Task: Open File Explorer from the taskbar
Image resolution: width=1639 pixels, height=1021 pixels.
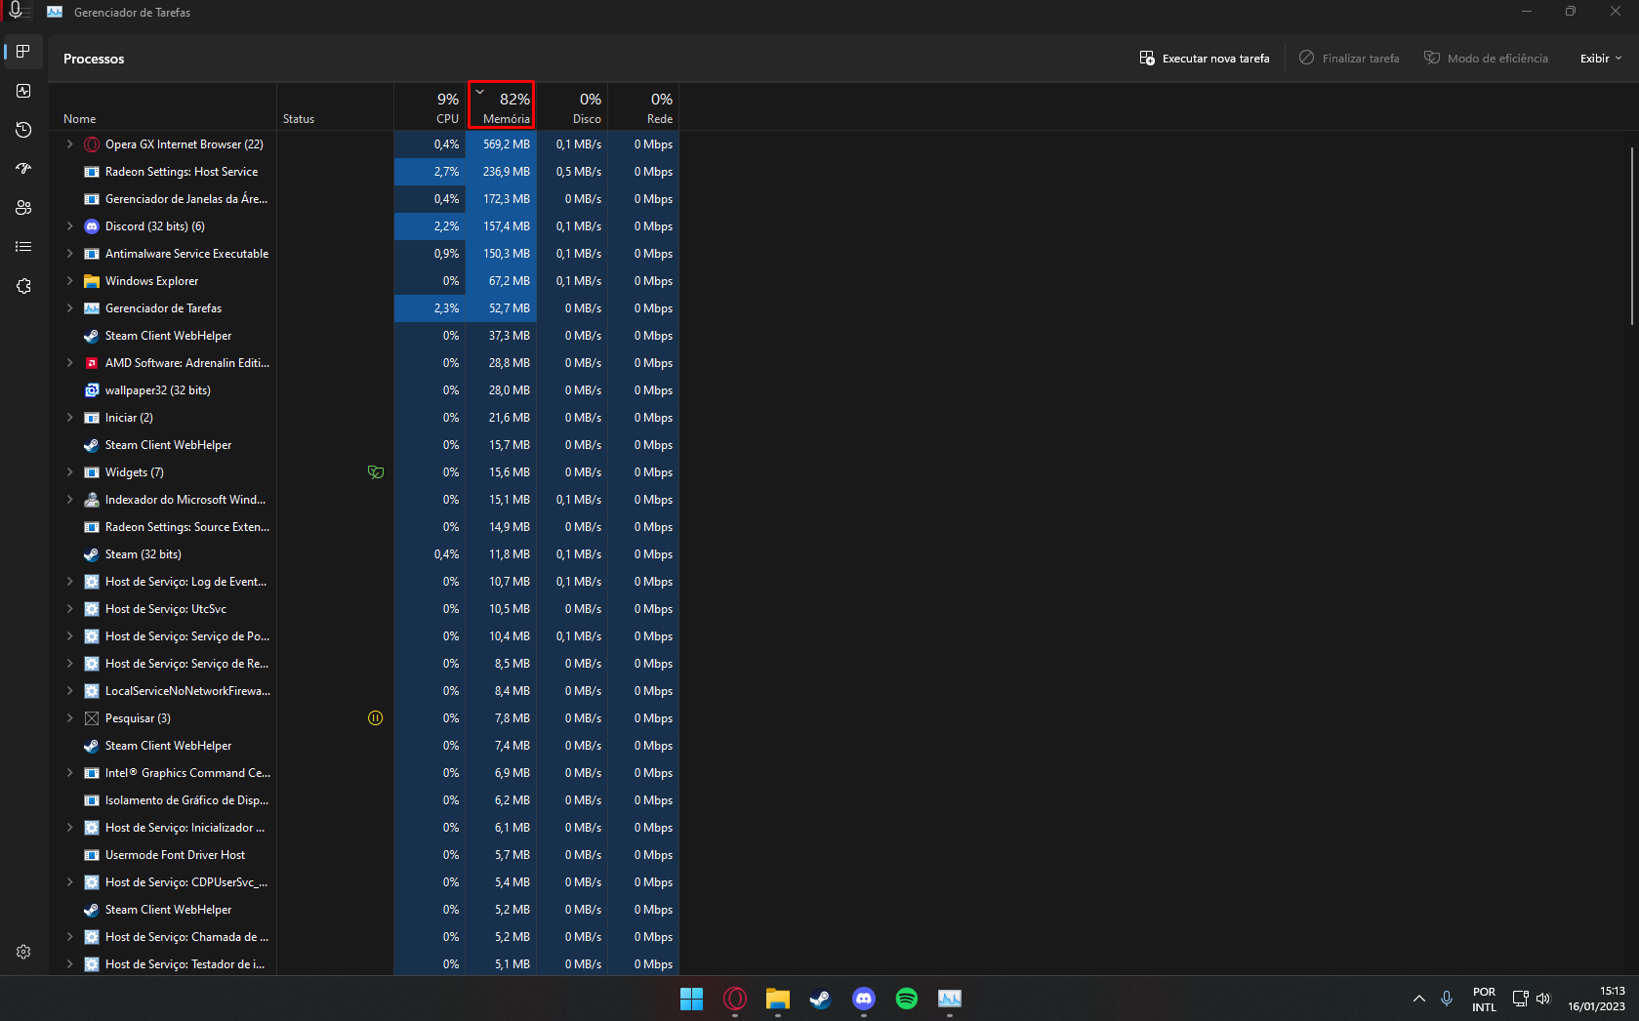Action: [778, 999]
